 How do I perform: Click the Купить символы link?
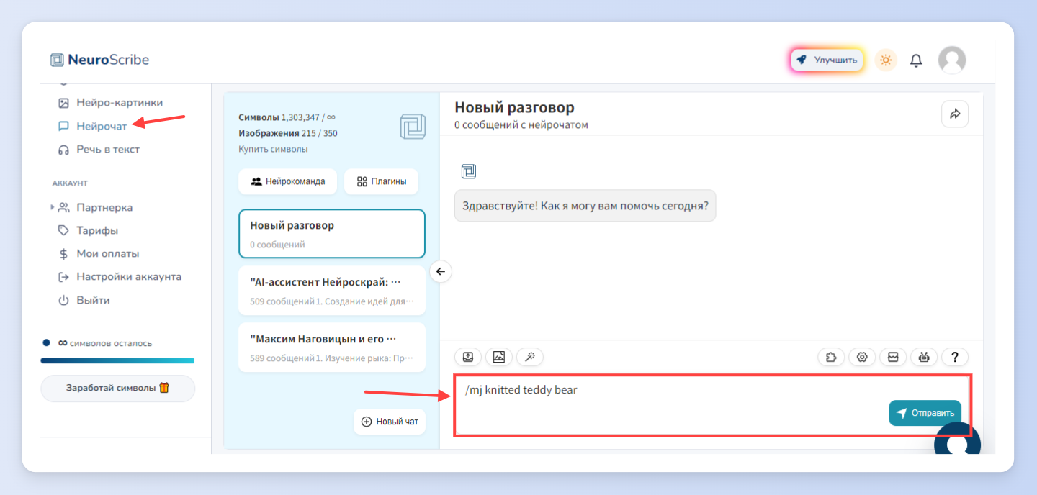tap(273, 149)
